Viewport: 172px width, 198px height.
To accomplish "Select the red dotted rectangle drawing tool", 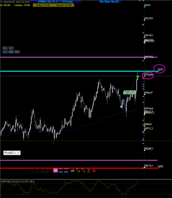I will point(40,171).
